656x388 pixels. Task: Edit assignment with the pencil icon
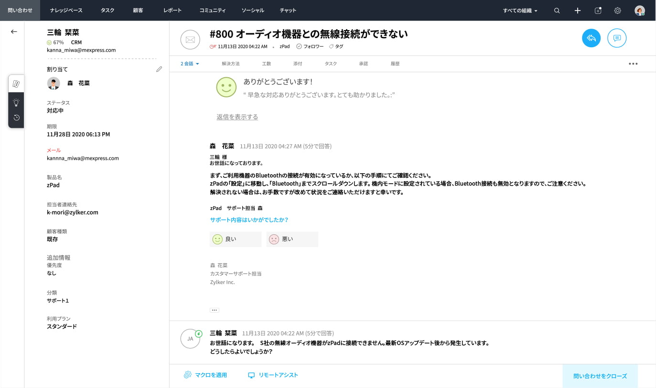pos(159,69)
